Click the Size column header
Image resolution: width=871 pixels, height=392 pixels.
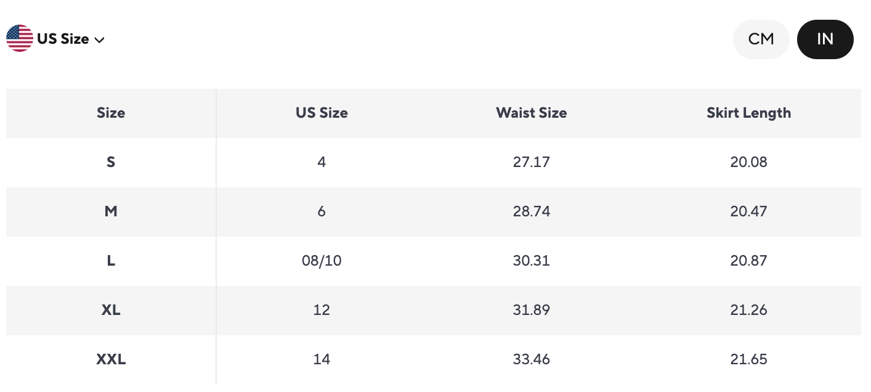click(111, 113)
